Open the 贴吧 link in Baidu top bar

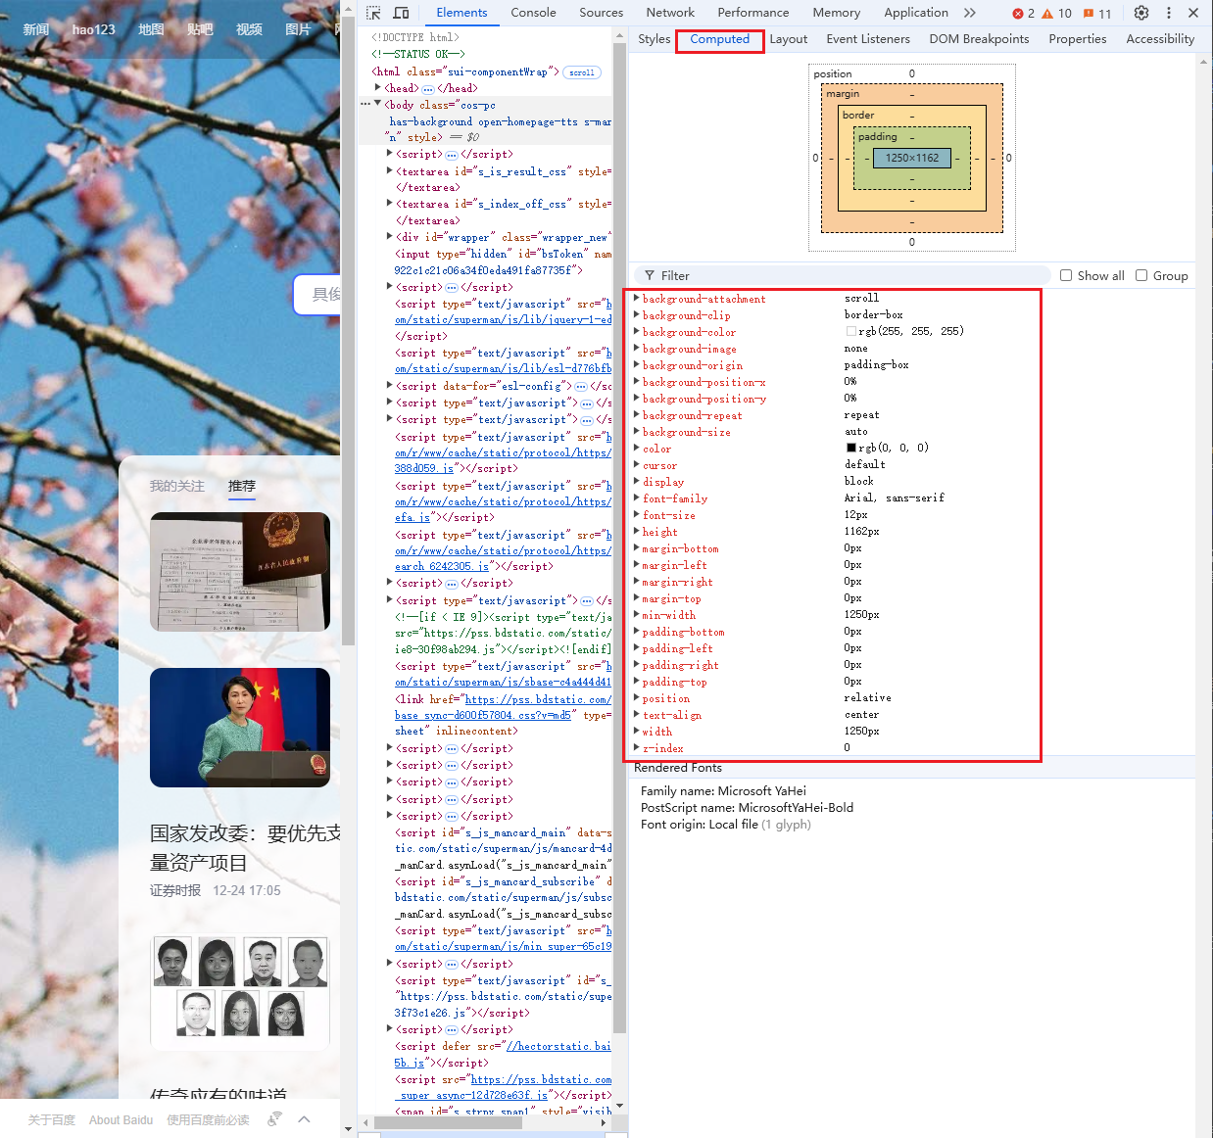point(200,29)
